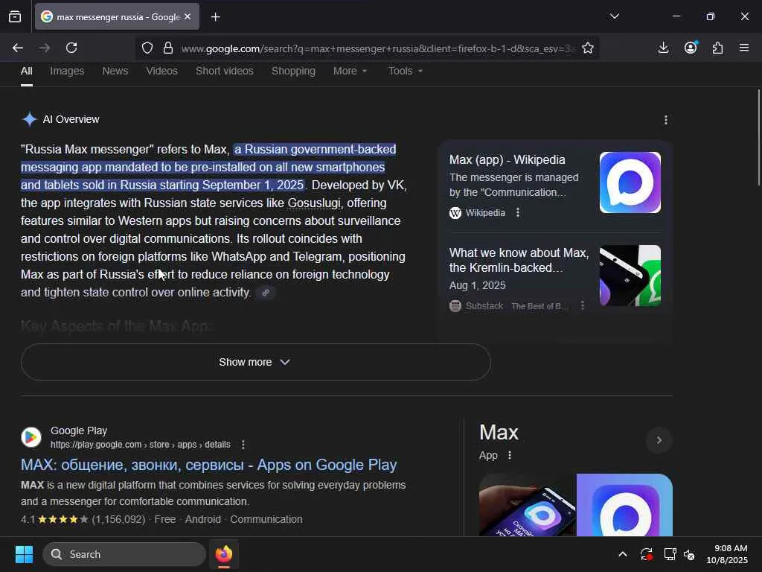Open What we know about Max article

[519, 260]
